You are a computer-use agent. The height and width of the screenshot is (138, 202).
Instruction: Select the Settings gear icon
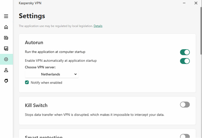pyautogui.click(x=6, y=59)
